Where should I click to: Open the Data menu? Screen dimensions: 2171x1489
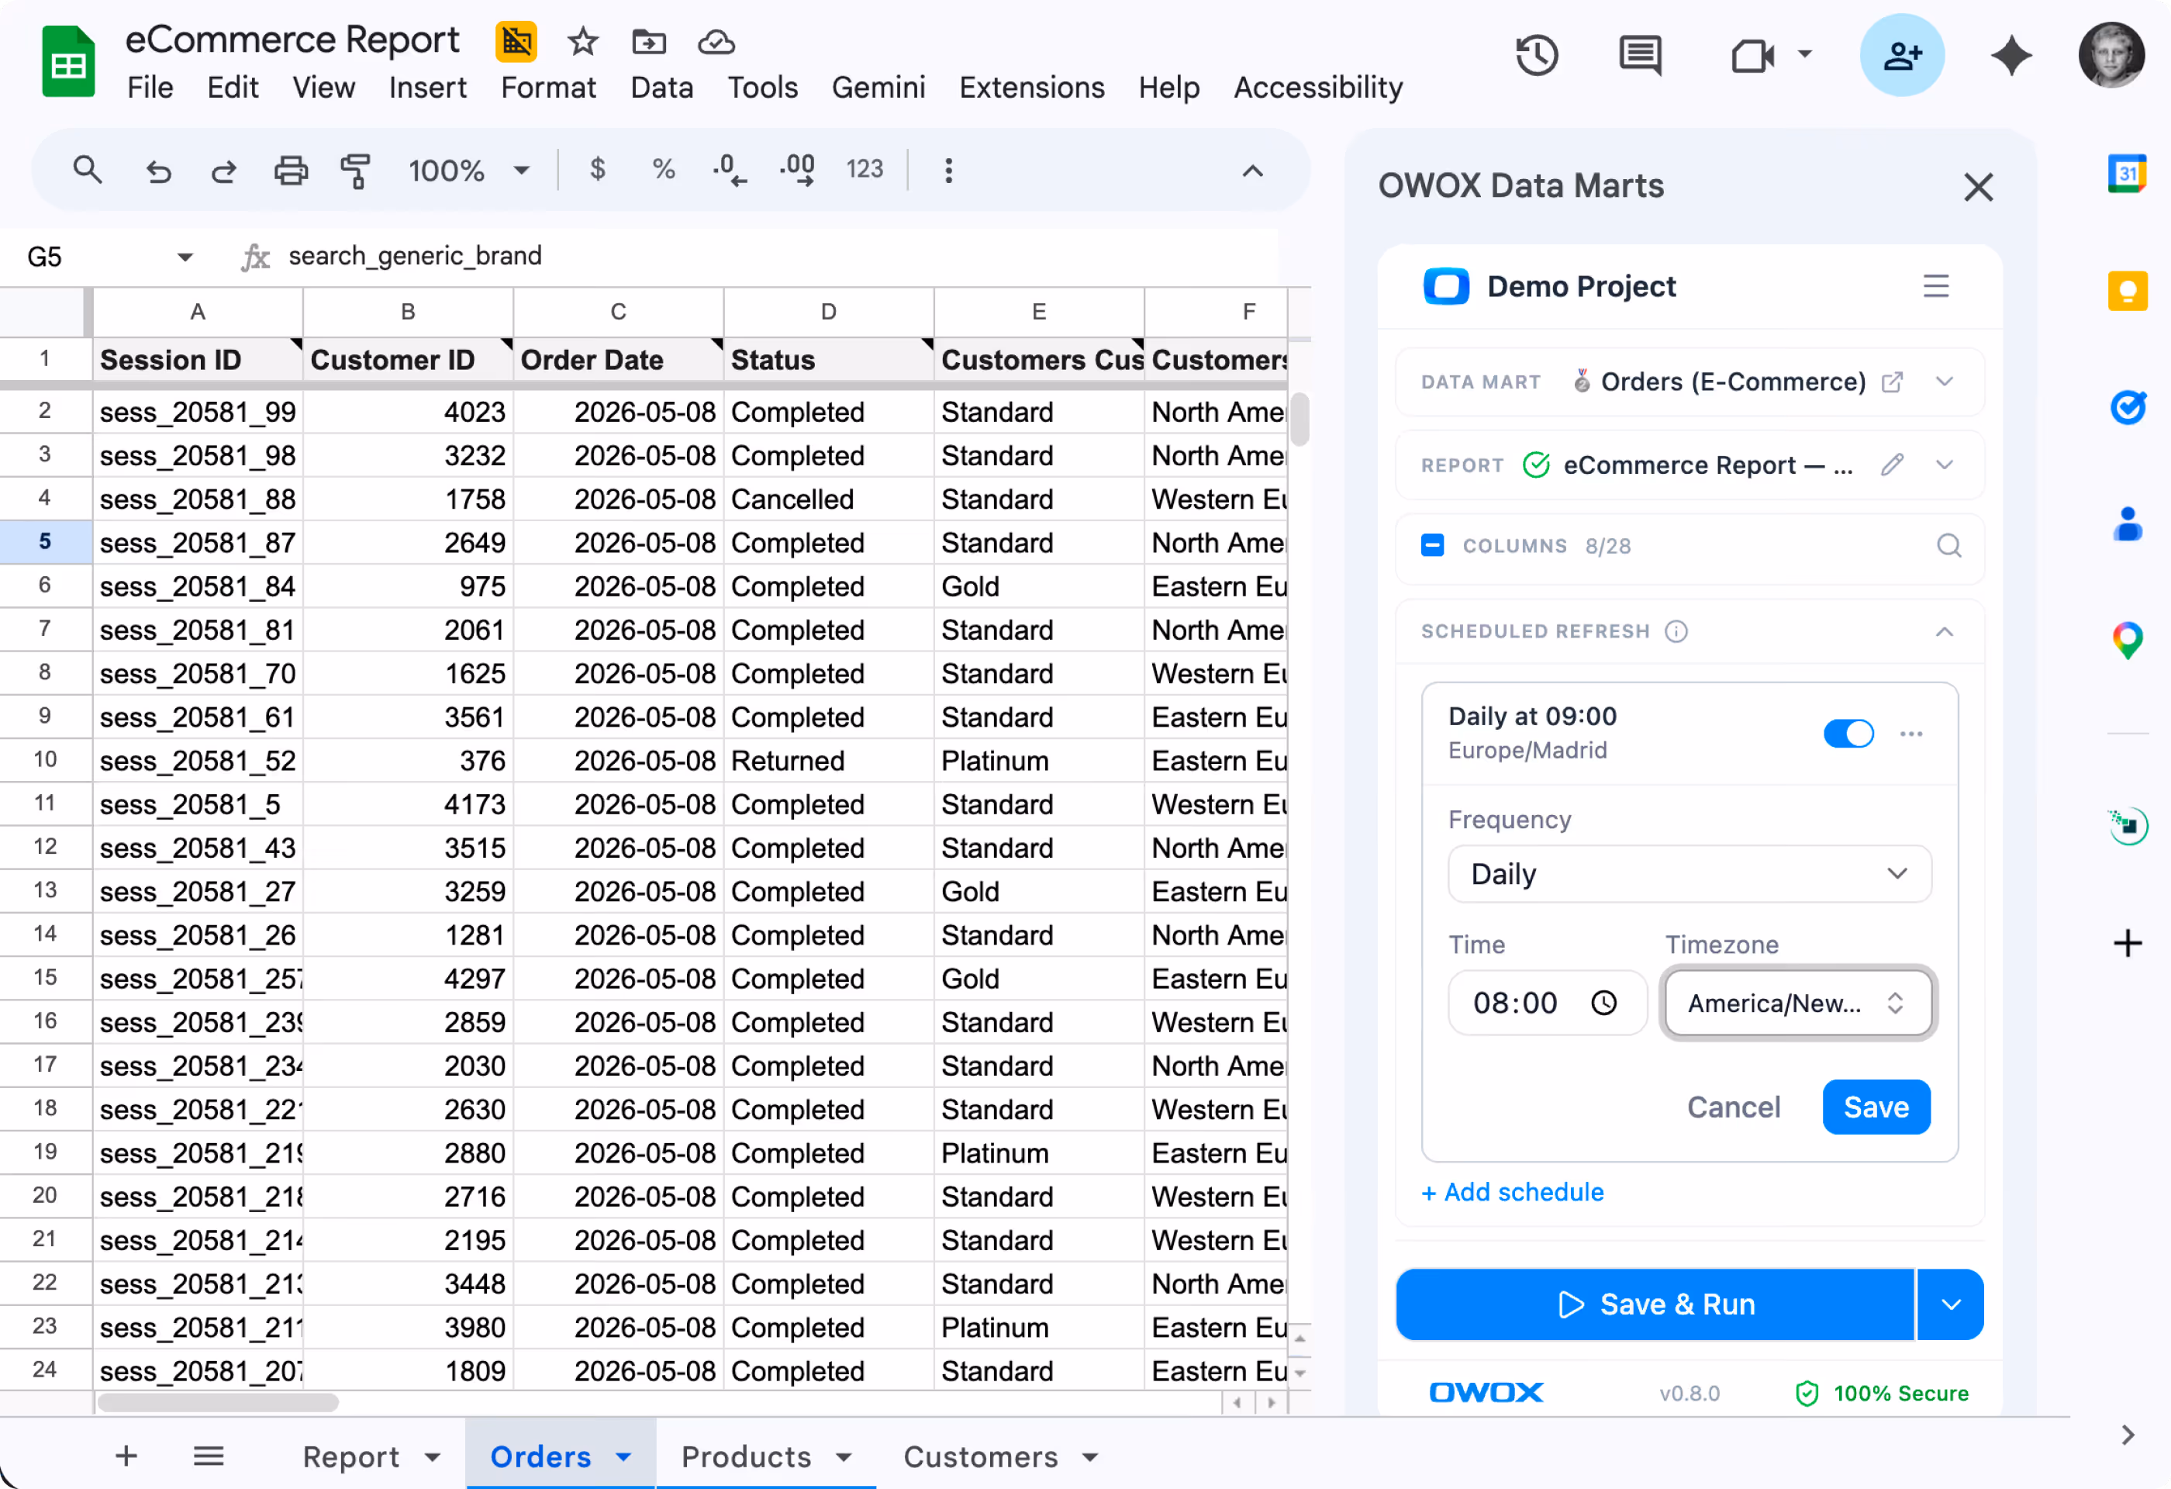tap(661, 88)
